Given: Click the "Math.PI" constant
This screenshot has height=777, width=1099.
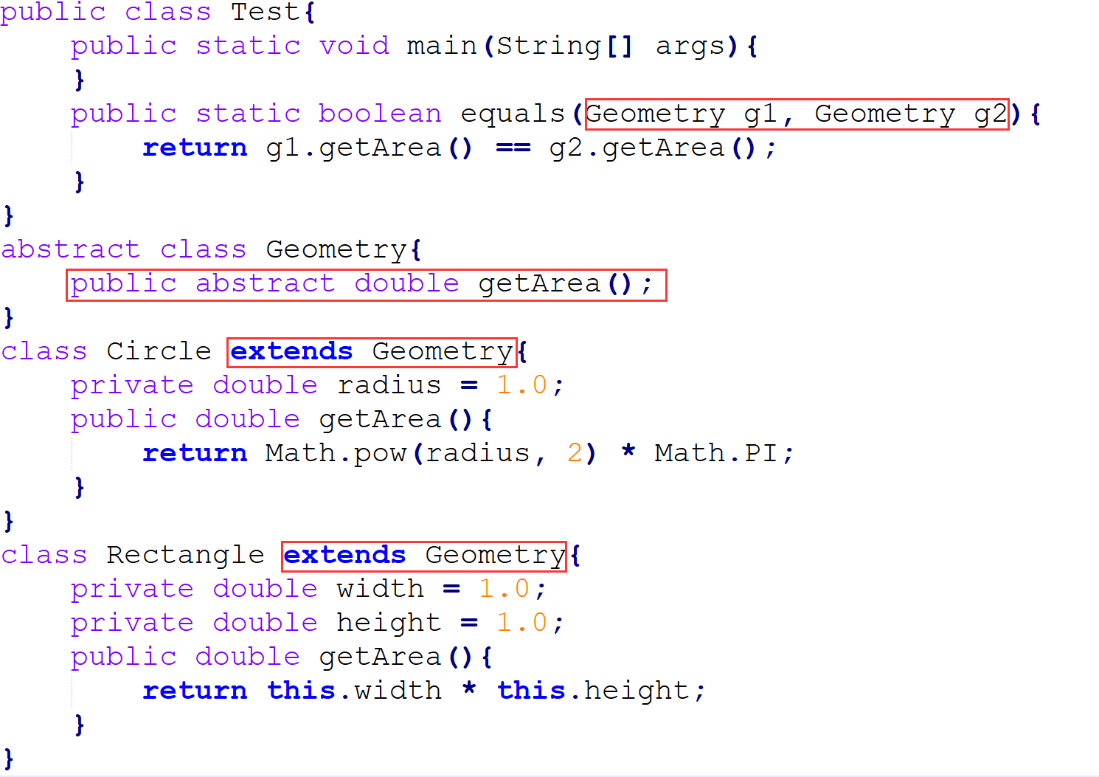Looking at the screenshot, I should (715, 453).
